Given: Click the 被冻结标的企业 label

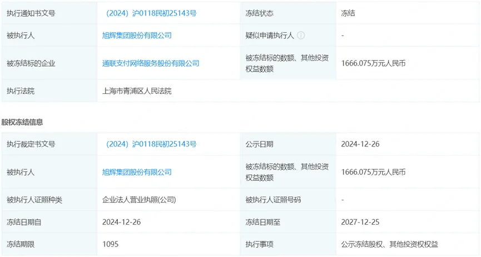Looking at the screenshot, I should 31,63.
